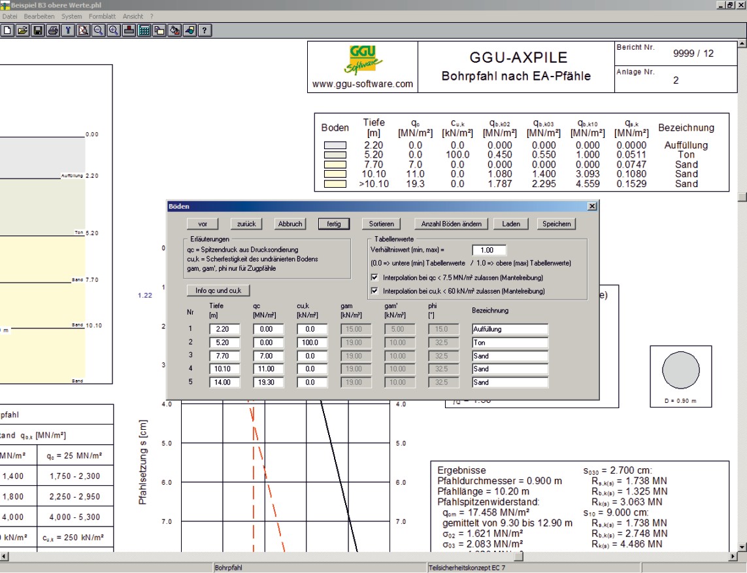Click the Tiefe field of soil row 1
747x573 pixels.
coord(224,329)
